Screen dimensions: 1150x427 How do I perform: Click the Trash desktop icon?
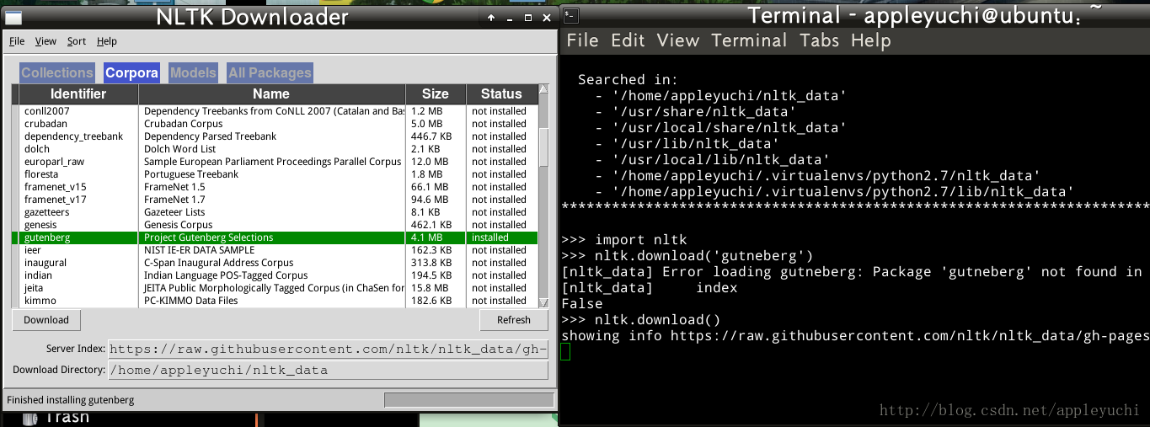(56, 419)
